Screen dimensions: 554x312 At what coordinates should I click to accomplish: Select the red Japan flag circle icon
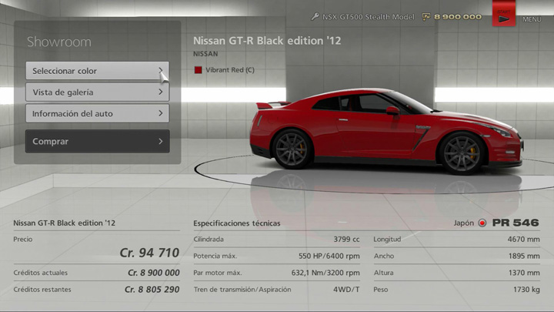pos(482,223)
